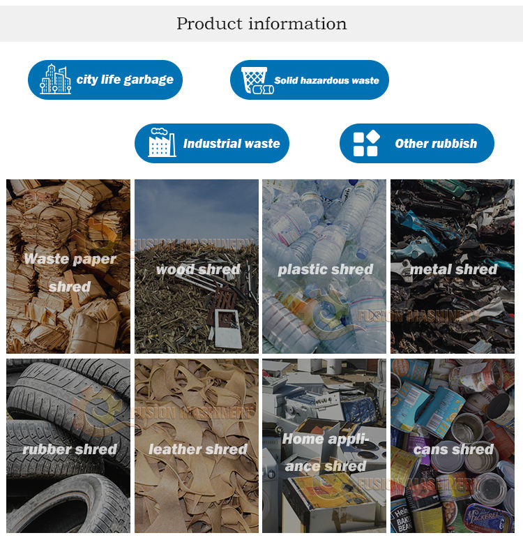This screenshot has width=523, height=540.
Task: Click the Other rubbish grid icon
Action: pyautogui.click(x=366, y=144)
